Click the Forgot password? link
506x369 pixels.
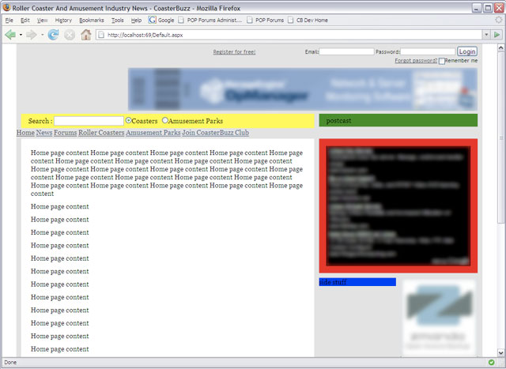click(x=416, y=61)
